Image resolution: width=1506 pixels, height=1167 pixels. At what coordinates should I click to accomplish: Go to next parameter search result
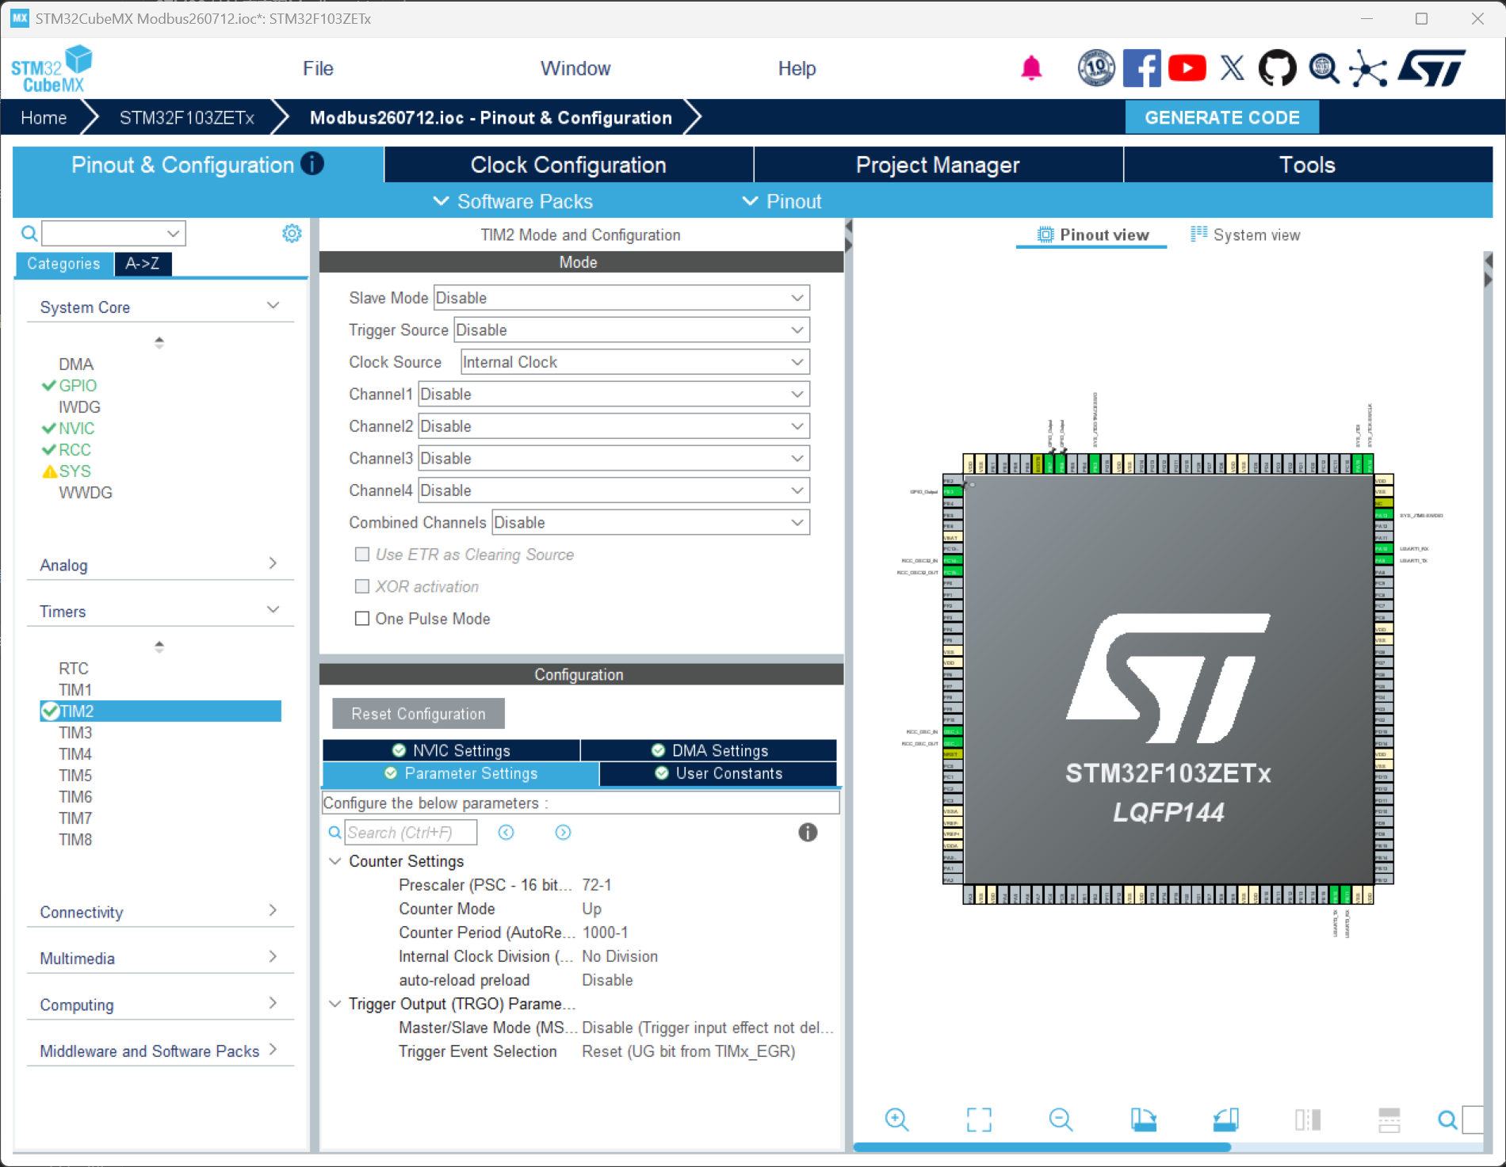click(563, 832)
